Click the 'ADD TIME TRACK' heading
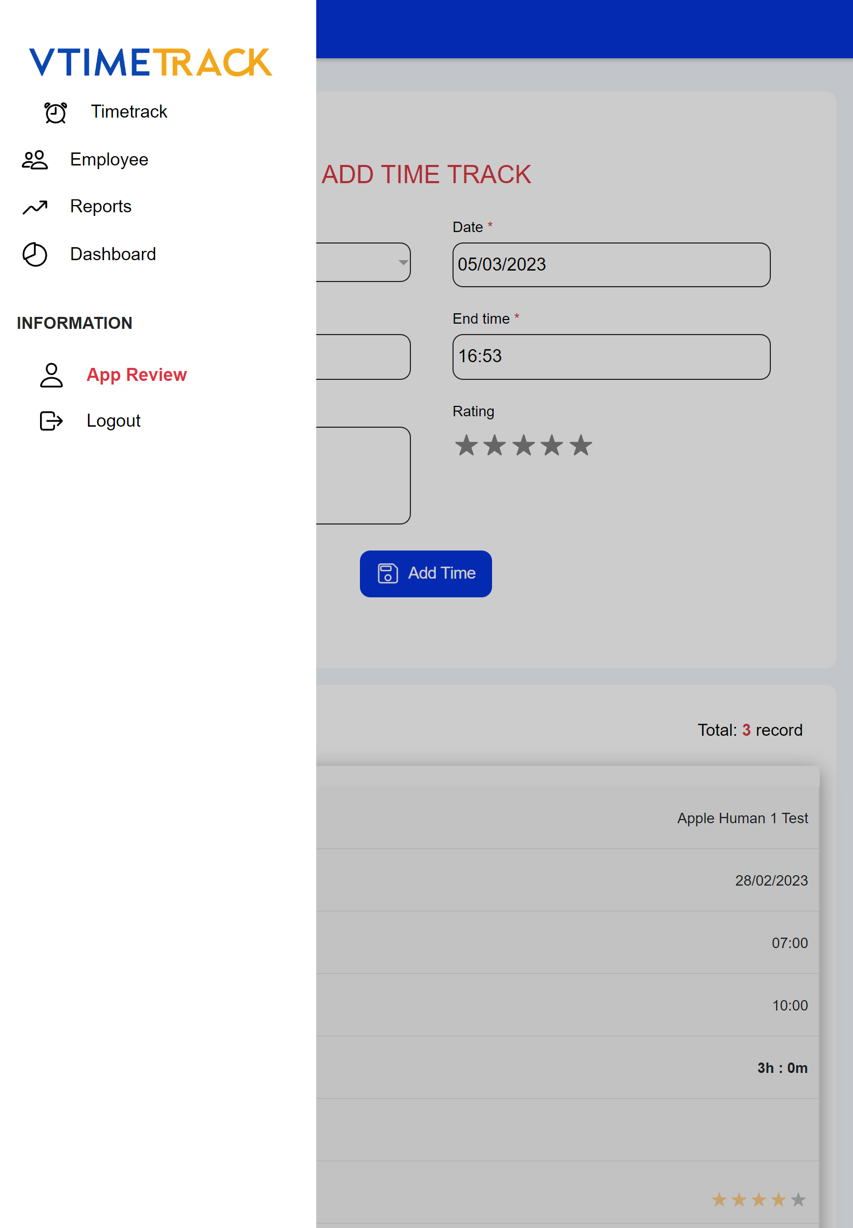 click(426, 175)
